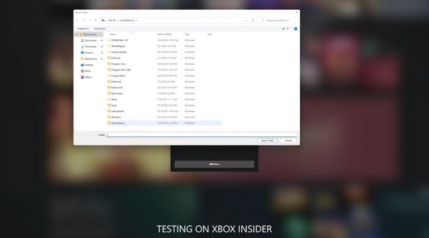Click the Folder name input field
Screen dimensions: 429x238
pos(202,135)
